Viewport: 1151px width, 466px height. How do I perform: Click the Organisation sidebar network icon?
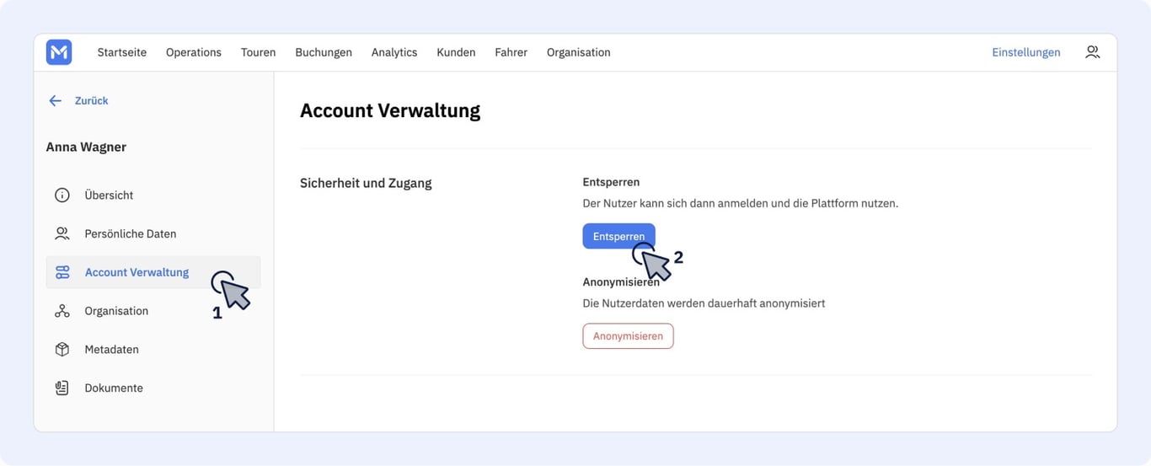(62, 311)
